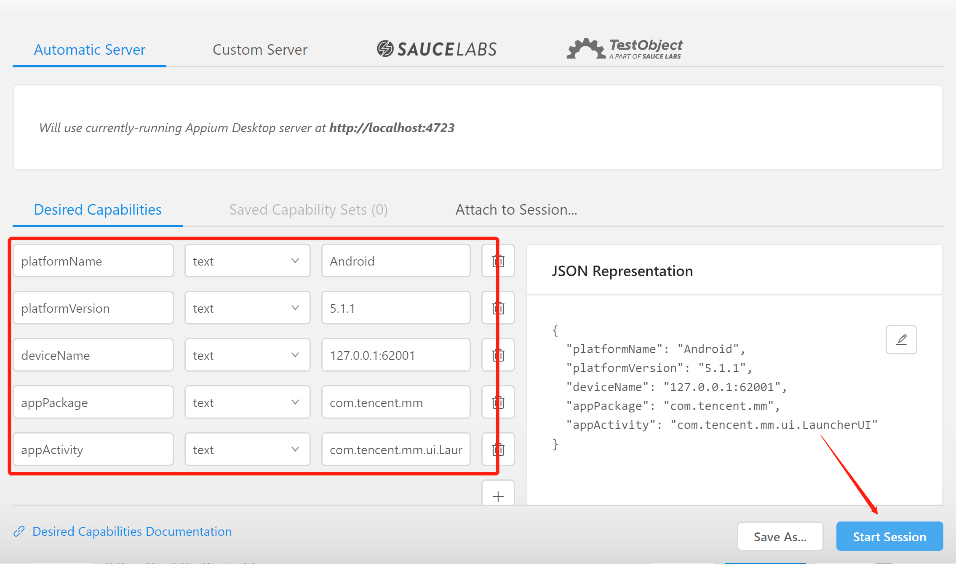
Task: Click the platformVersion value field
Action: (395, 308)
